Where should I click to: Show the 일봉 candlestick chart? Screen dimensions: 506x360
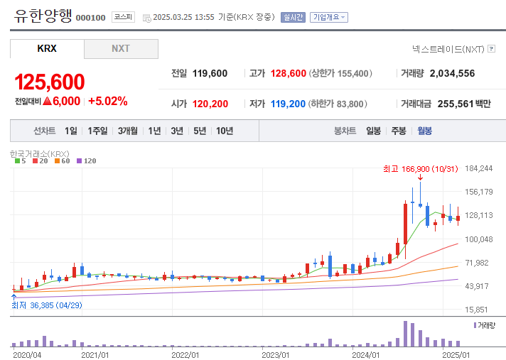373,131
